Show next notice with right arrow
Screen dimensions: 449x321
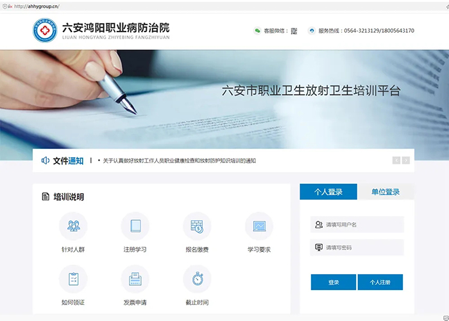tap(406, 160)
